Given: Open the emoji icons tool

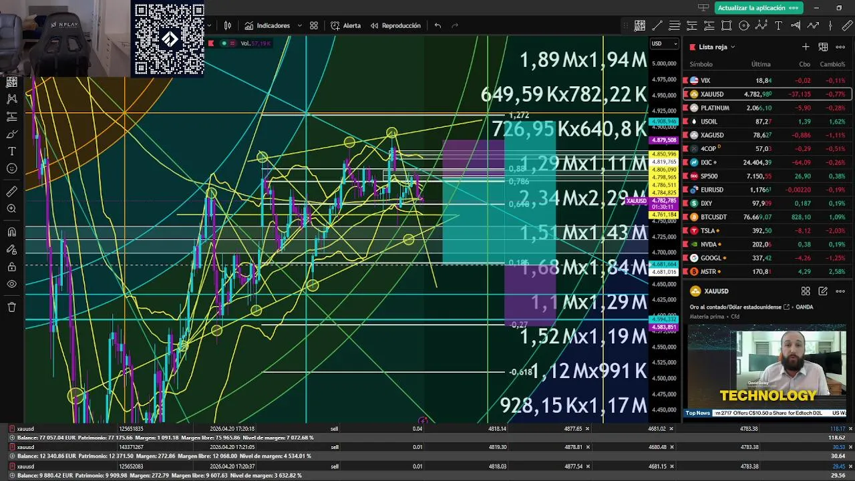Looking at the screenshot, I should tap(11, 168).
